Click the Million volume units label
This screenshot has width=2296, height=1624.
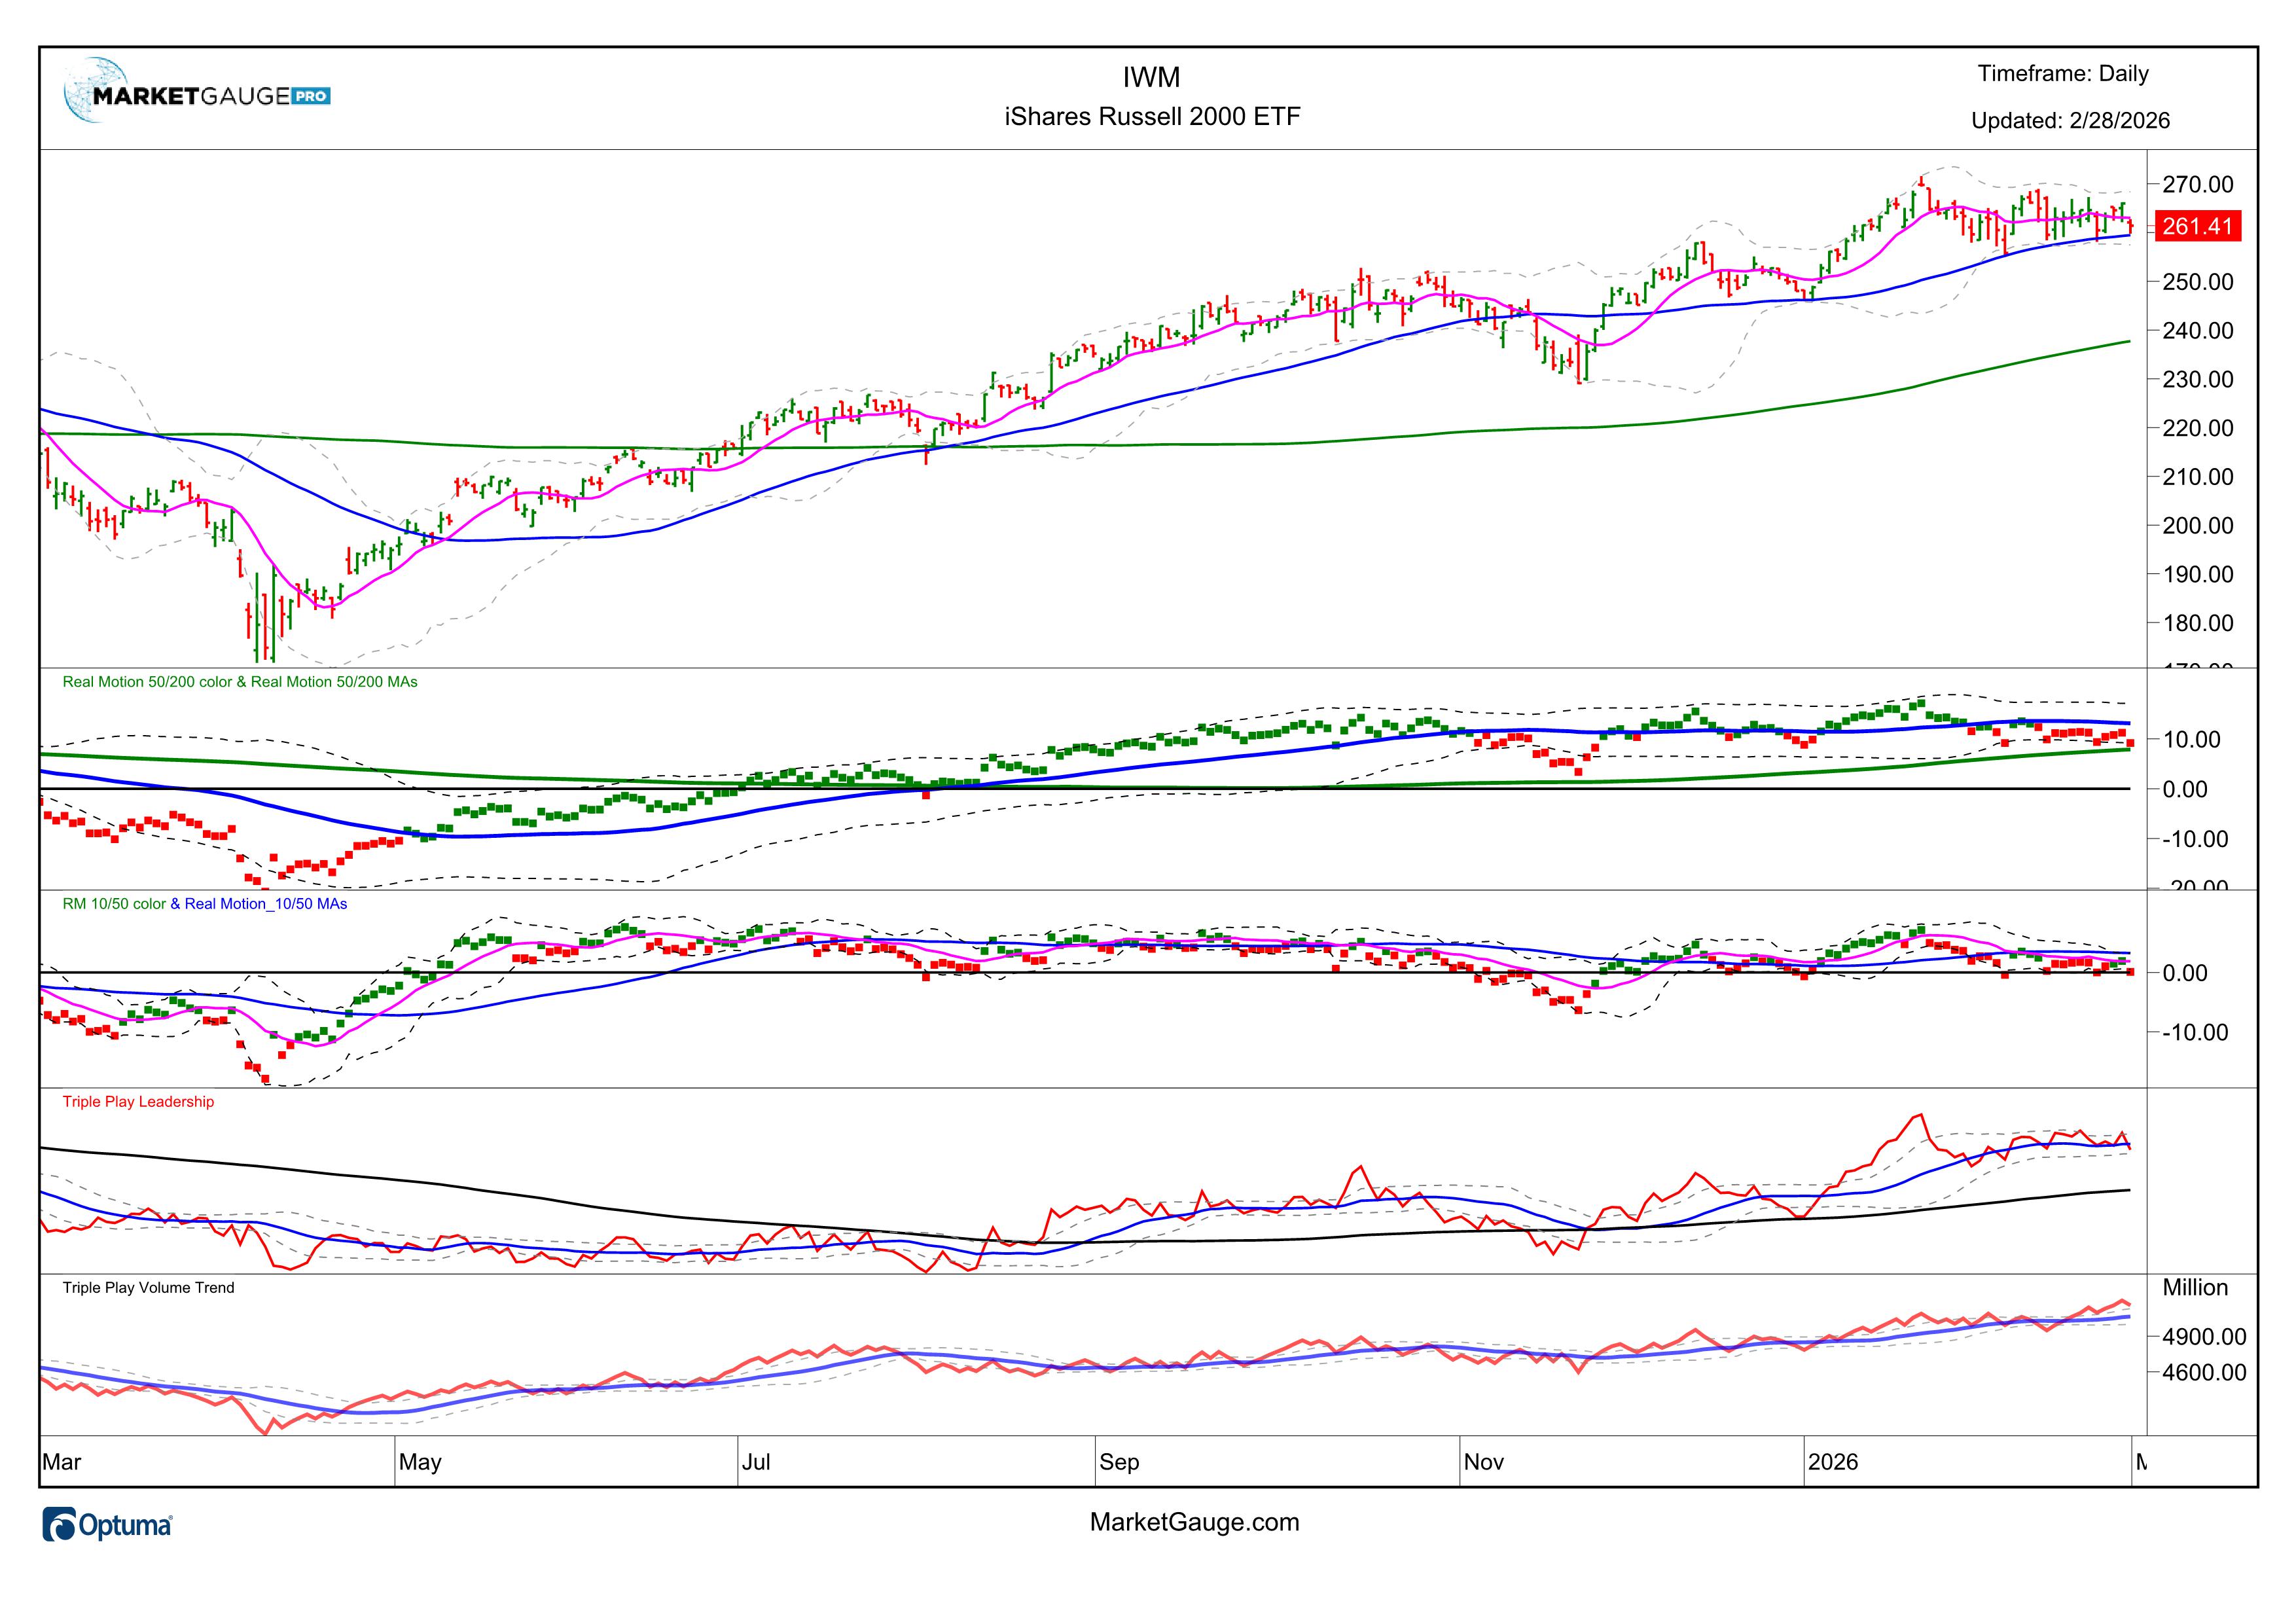pyautogui.click(x=2195, y=1288)
